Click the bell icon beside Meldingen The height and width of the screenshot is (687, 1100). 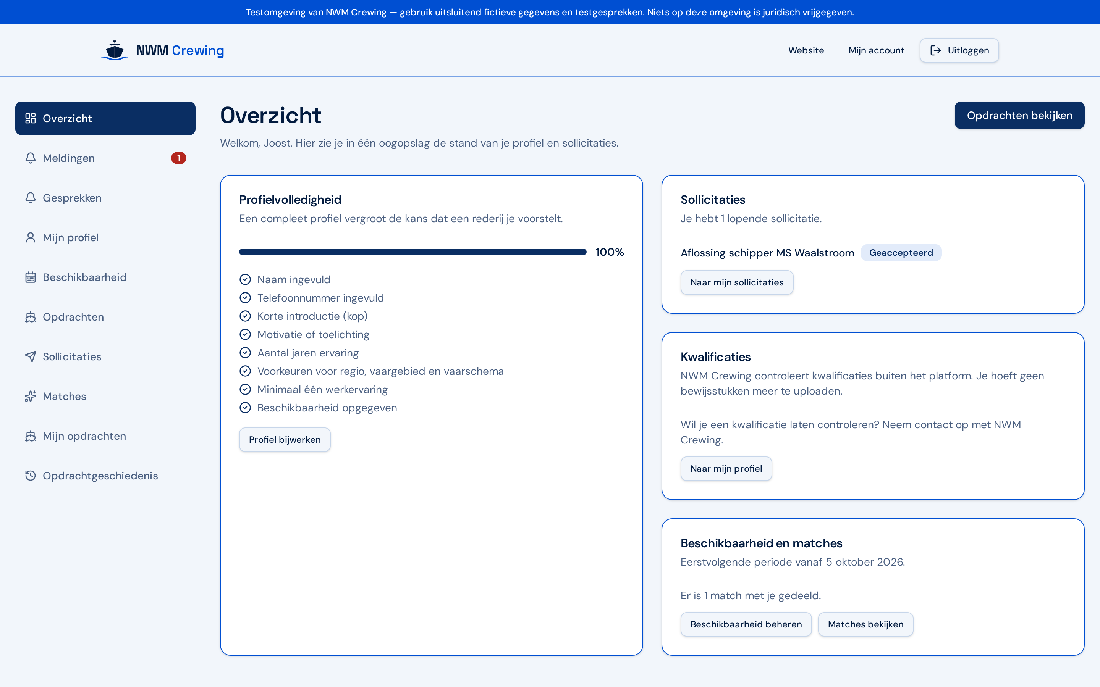[31, 158]
